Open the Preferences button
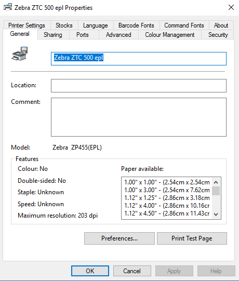 tap(119, 238)
